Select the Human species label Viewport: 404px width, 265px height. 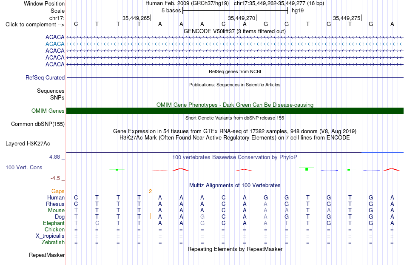pyautogui.click(x=56, y=198)
